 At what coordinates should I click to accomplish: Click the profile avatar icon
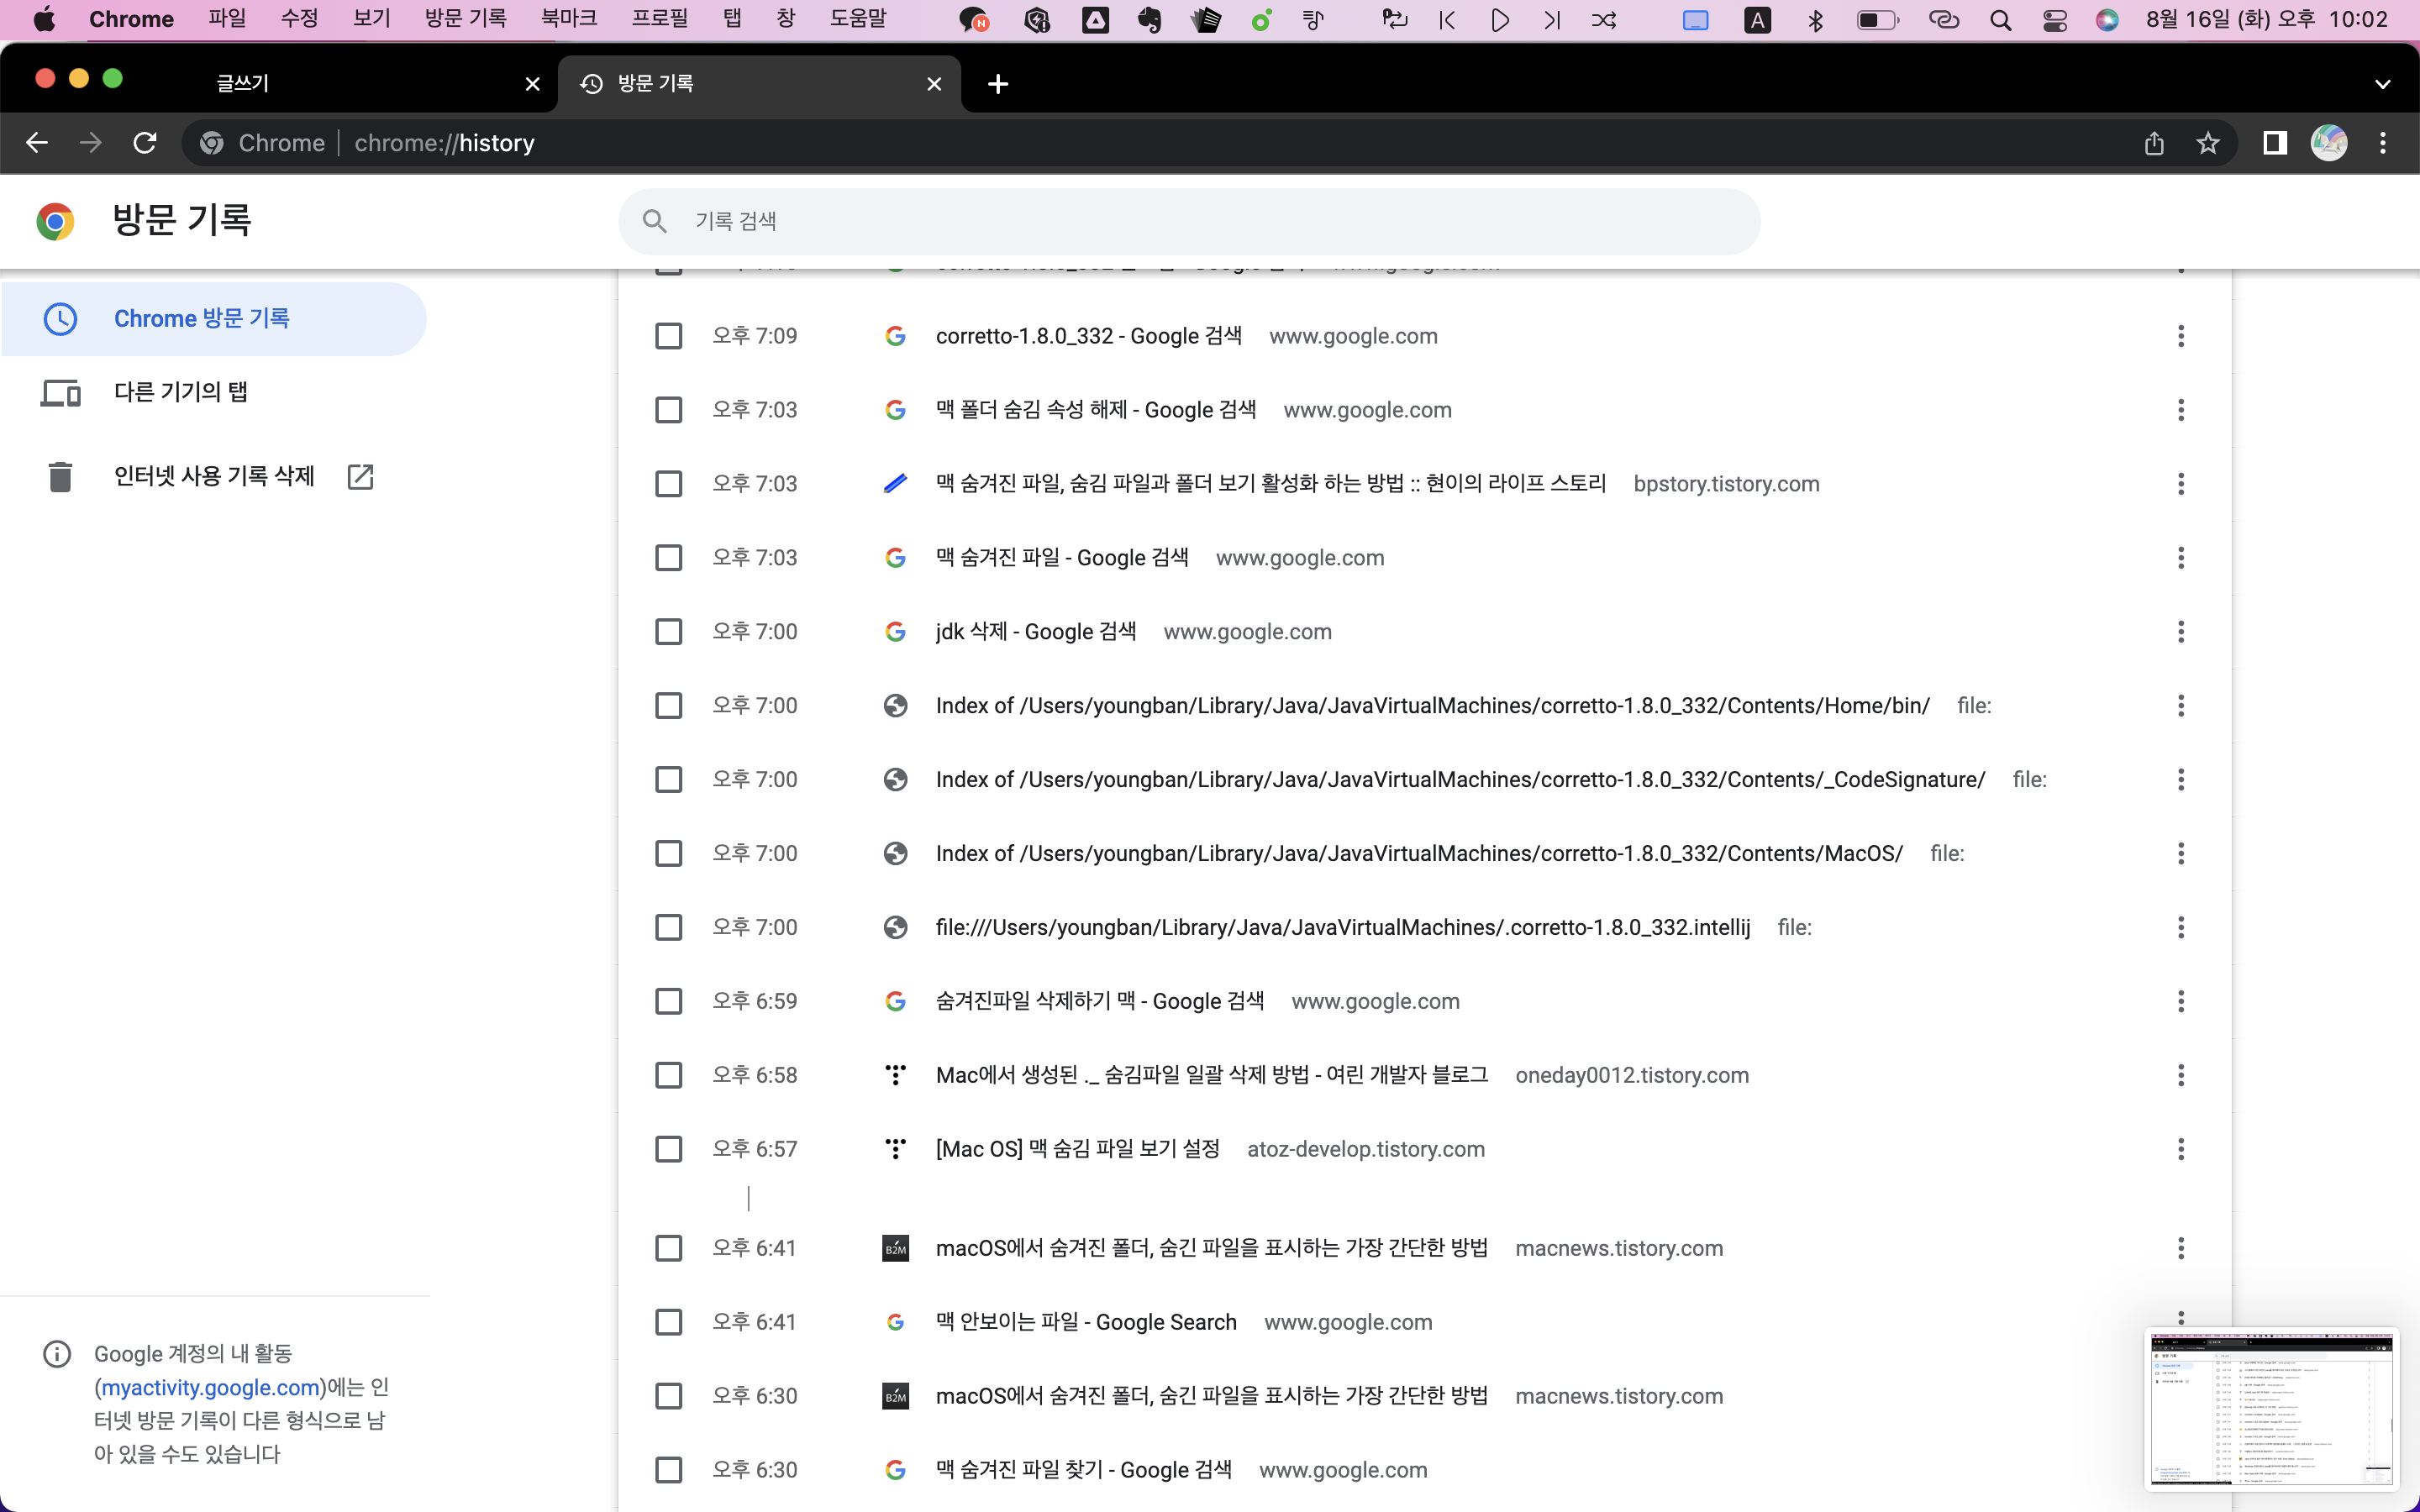pyautogui.click(x=2328, y=143)
